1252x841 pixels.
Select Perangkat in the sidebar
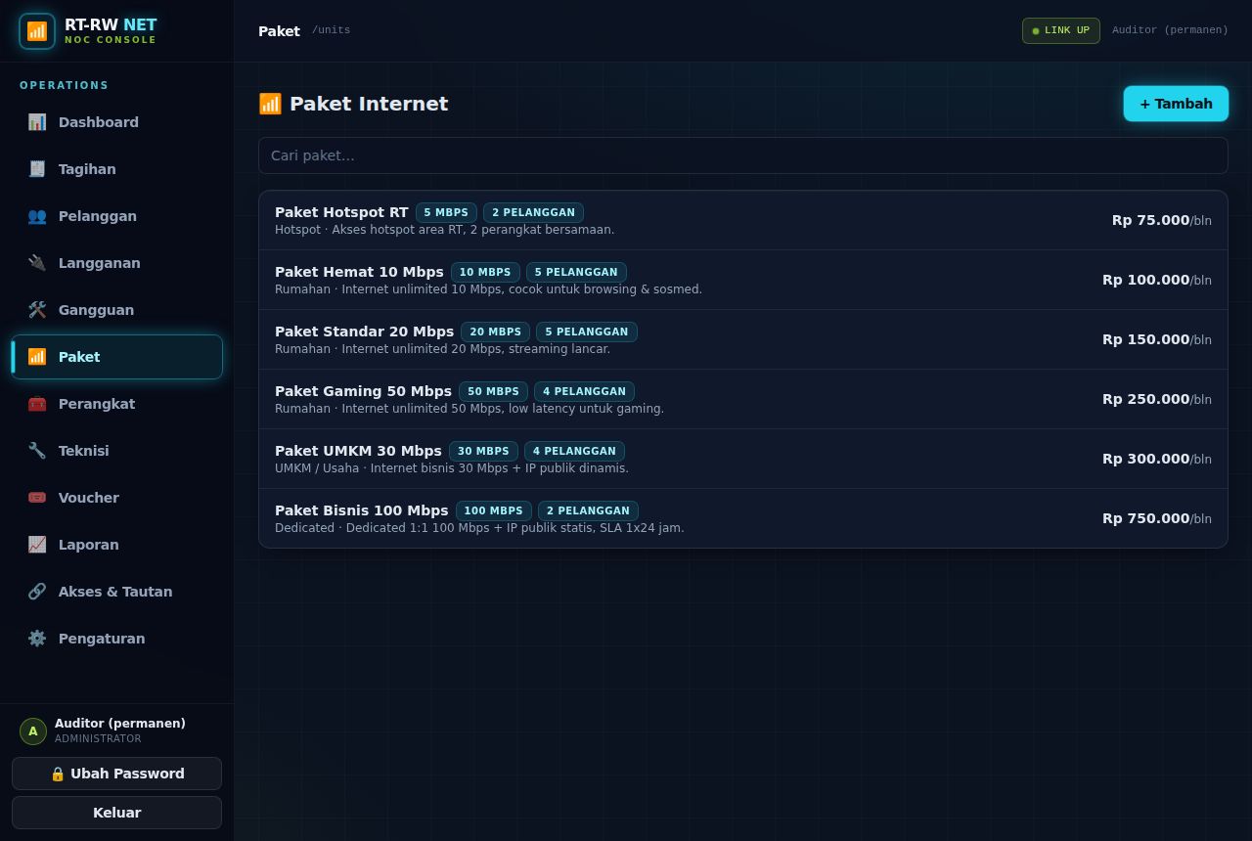tap(117, 404)
